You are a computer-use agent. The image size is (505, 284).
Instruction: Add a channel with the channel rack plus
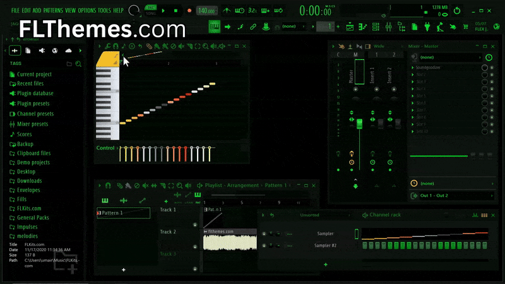point(326,264)
